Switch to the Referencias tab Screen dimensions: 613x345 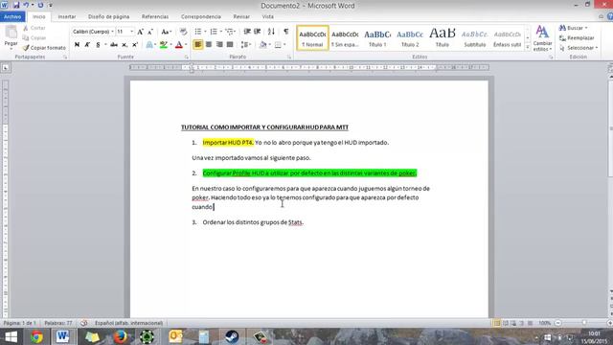click(155, 17)
